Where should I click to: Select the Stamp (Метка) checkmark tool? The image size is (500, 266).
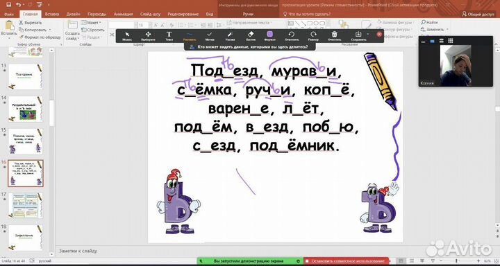210,36
